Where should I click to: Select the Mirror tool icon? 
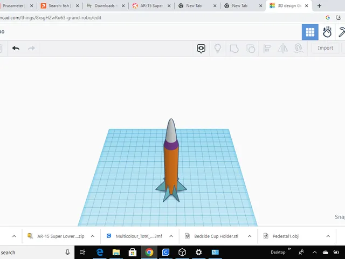(282, 48)
